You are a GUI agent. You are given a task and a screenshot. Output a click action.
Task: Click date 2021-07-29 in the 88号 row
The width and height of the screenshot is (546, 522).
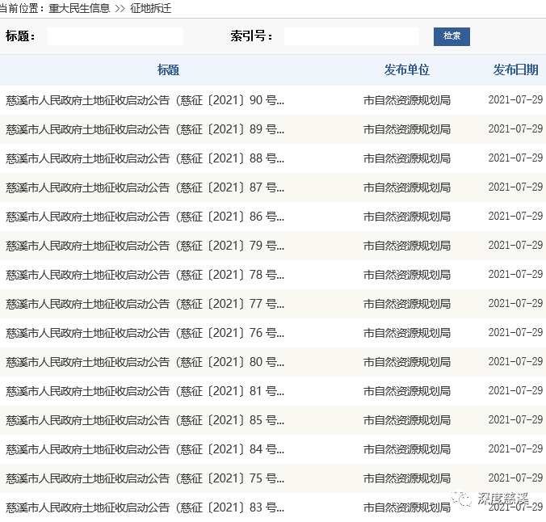pos(515,158)
